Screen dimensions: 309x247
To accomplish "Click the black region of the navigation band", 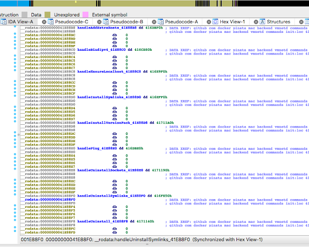I will click(273, 3).
